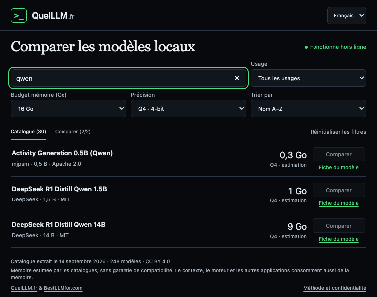Open the Budget mémoire '16 Go' dropdown
The width and height of the screenshot is (377, 297).
pos(68,109)
